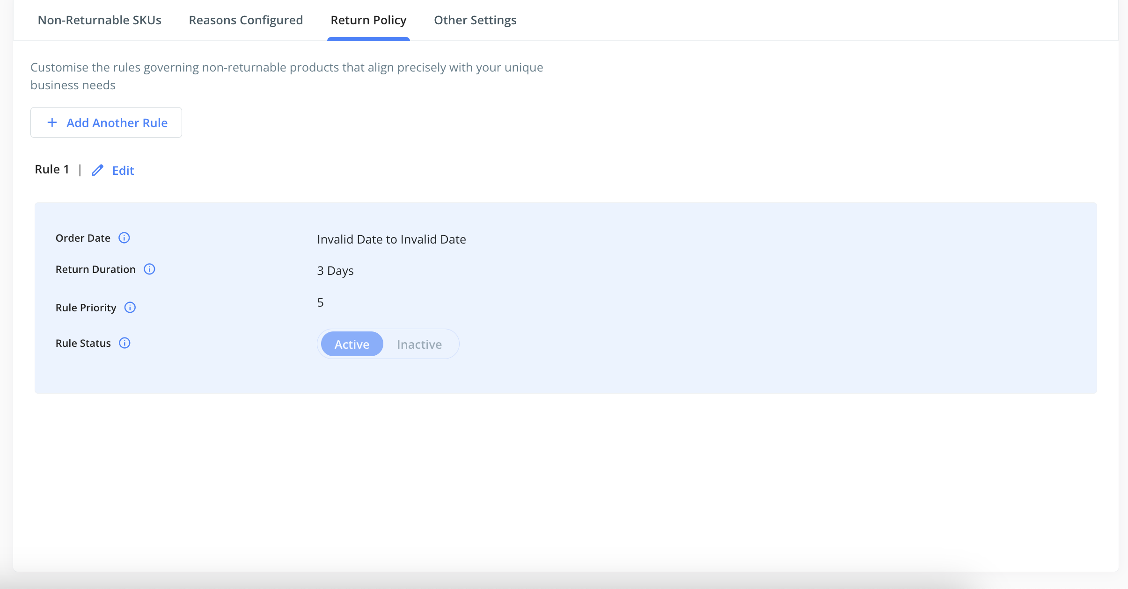Click the Edit link next to Rule 1

click(x=123, y=171)
